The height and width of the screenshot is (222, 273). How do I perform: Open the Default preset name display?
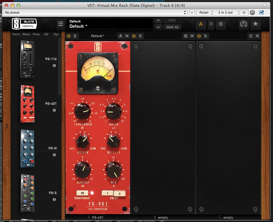(110, 24)
